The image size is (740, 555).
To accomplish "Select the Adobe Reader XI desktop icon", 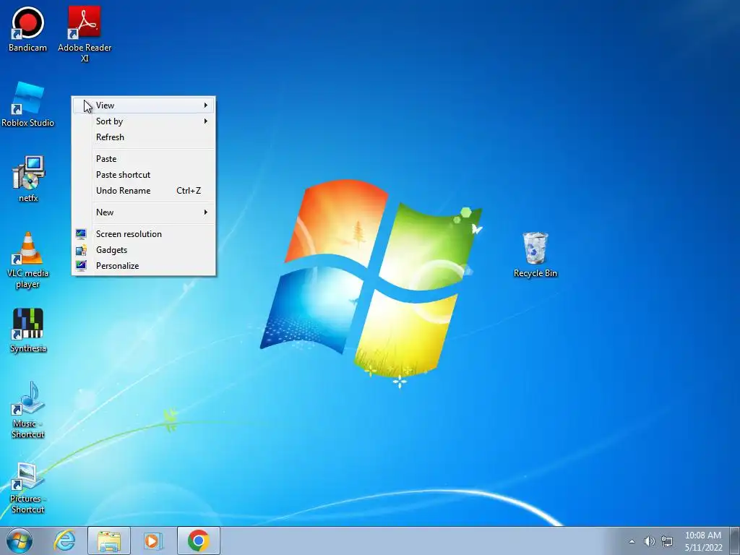I will (x=85, y=34).
